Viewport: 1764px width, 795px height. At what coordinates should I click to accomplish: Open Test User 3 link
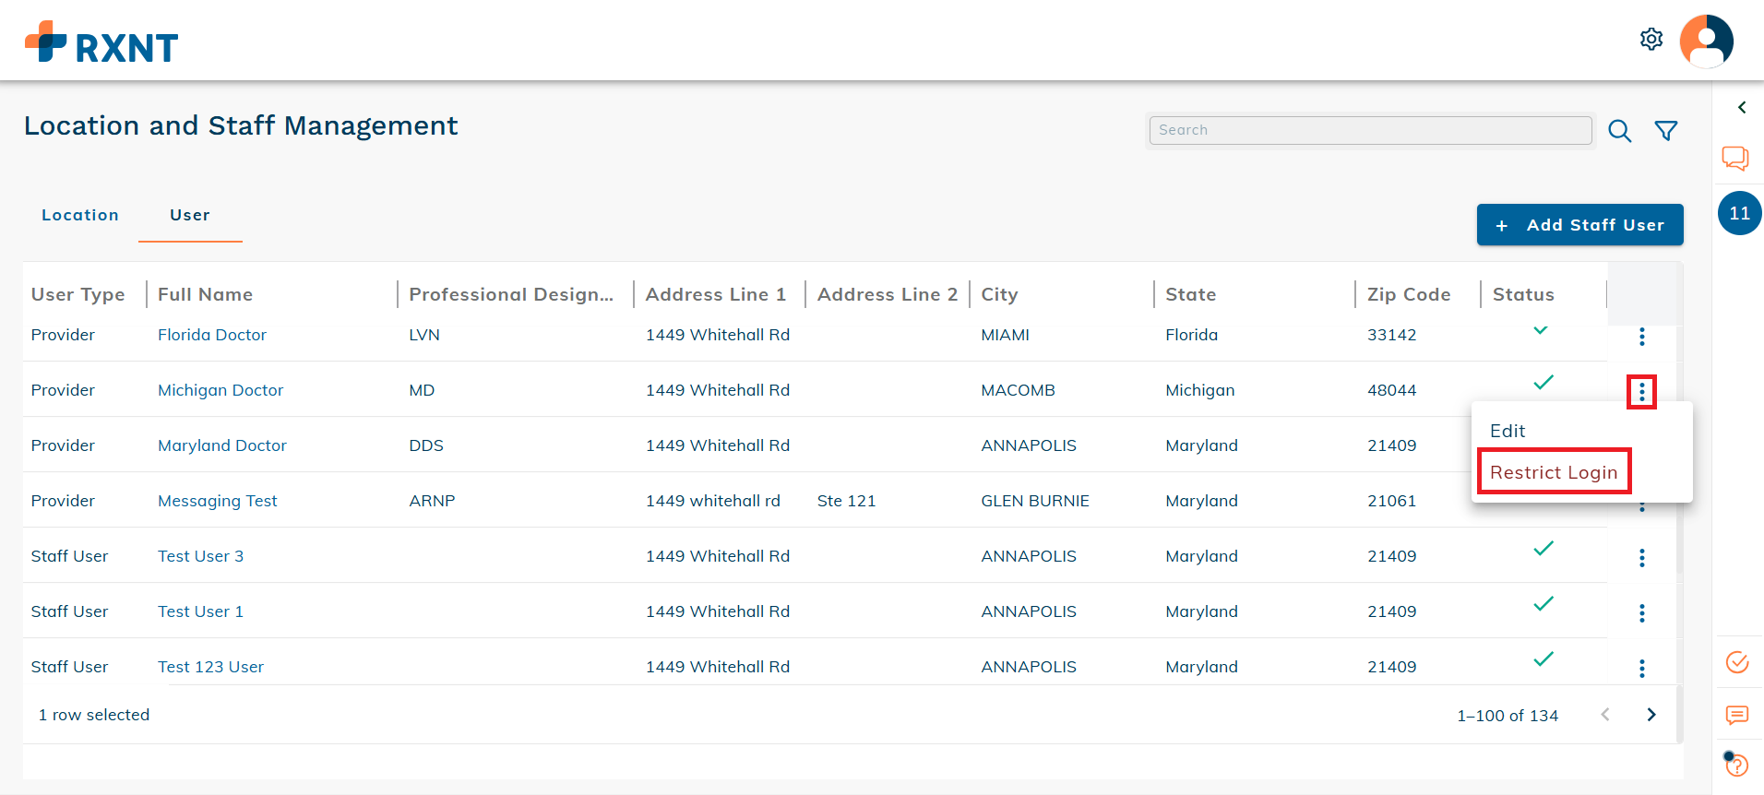tap(201, 556)
